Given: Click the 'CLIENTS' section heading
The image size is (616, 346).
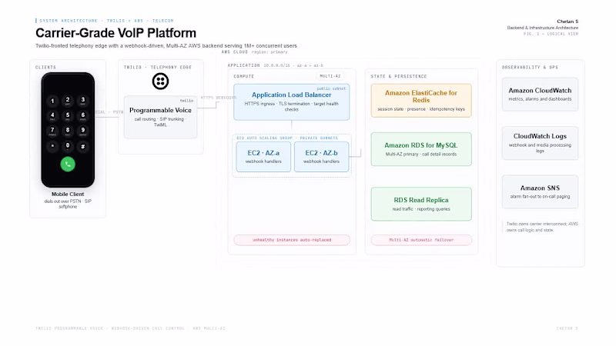Looking at the screenshot, I should pyautogui.click(x=45, y=67).
